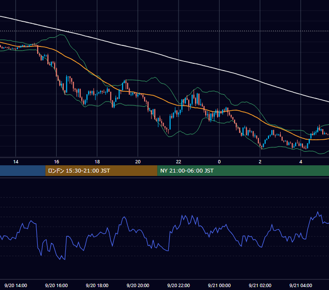Select the London 15:30-21:00 JST session band
329x290 pixels.
101,171
